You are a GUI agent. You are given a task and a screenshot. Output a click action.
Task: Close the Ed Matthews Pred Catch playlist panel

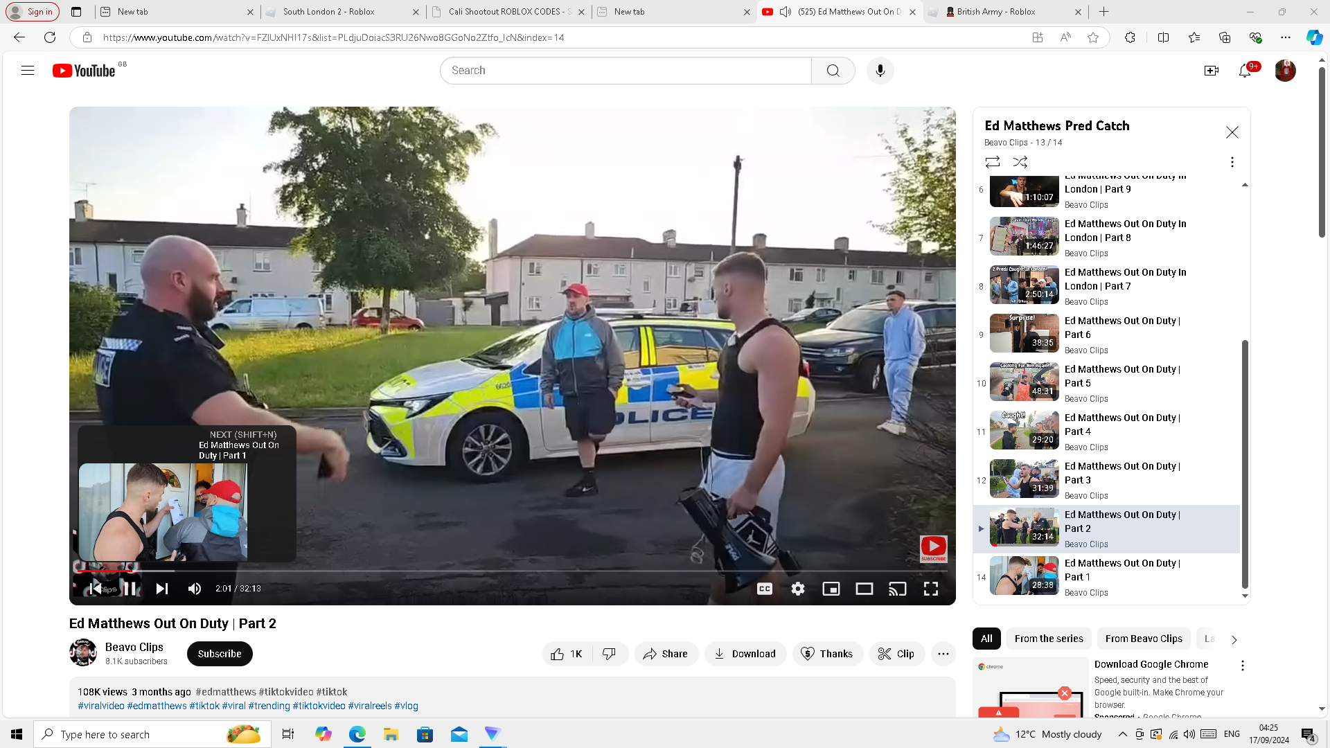click(x=1232, y=132)
